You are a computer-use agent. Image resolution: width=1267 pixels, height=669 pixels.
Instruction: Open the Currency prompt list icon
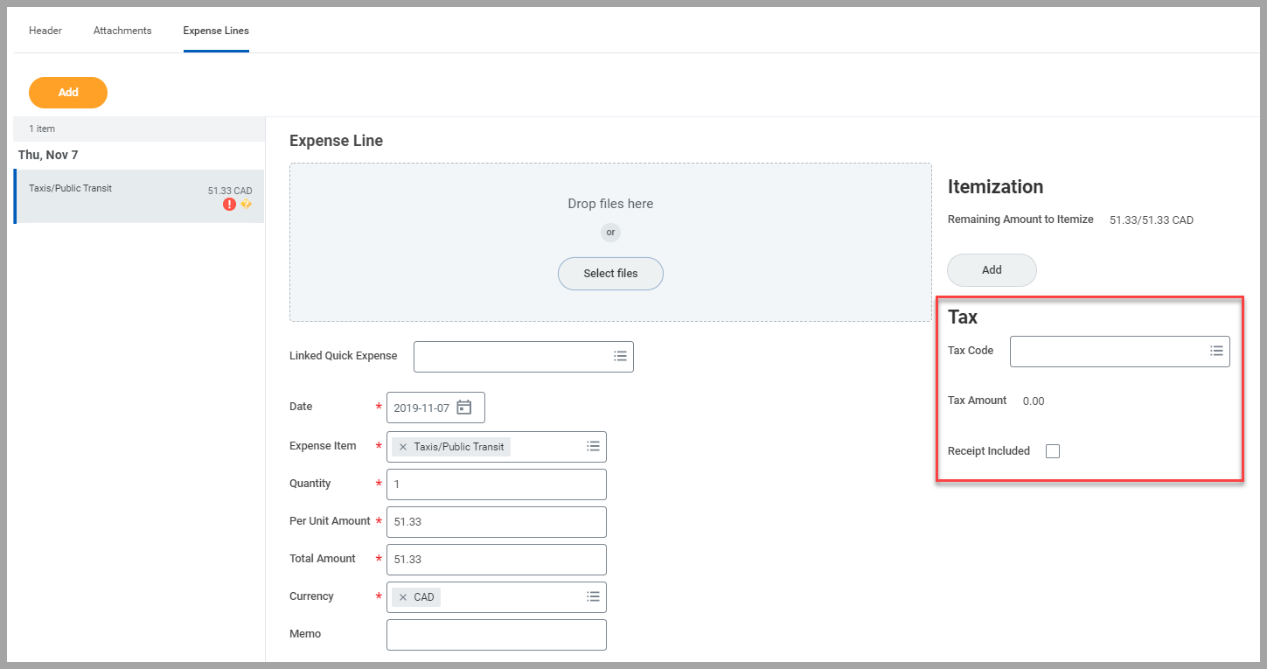click(x=593, y=596)
